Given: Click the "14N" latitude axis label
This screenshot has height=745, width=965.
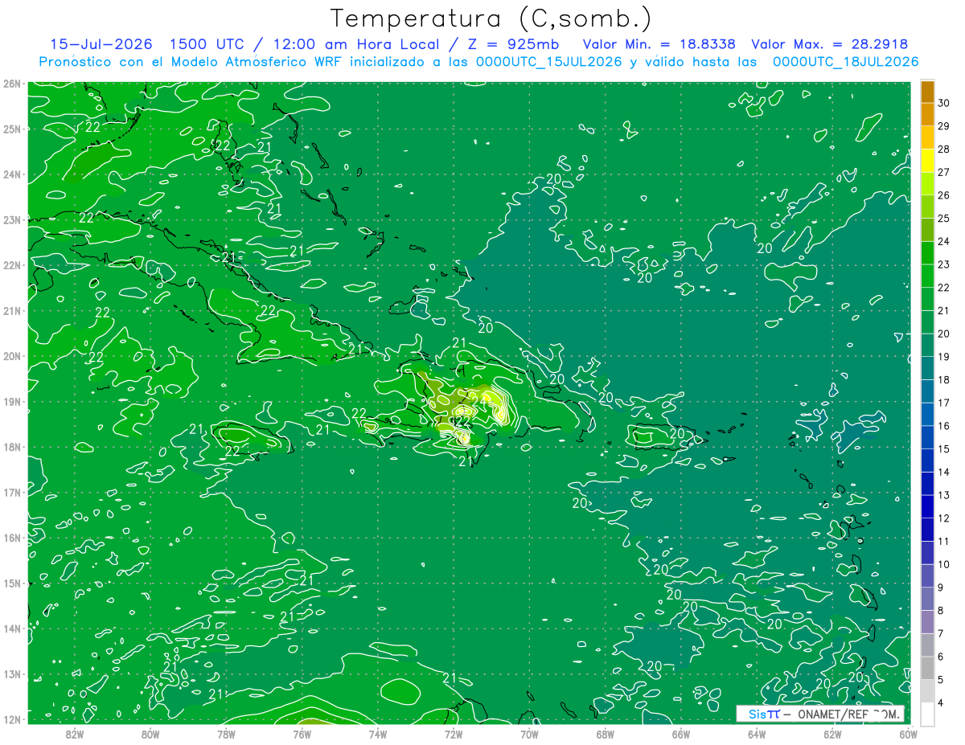Looking at the screenshot, I should coord(11,628).
